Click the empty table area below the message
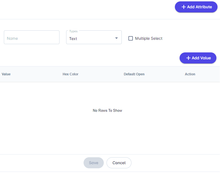Image resolution: width=220 pixels, height=173 pixels. click(107, 135)
